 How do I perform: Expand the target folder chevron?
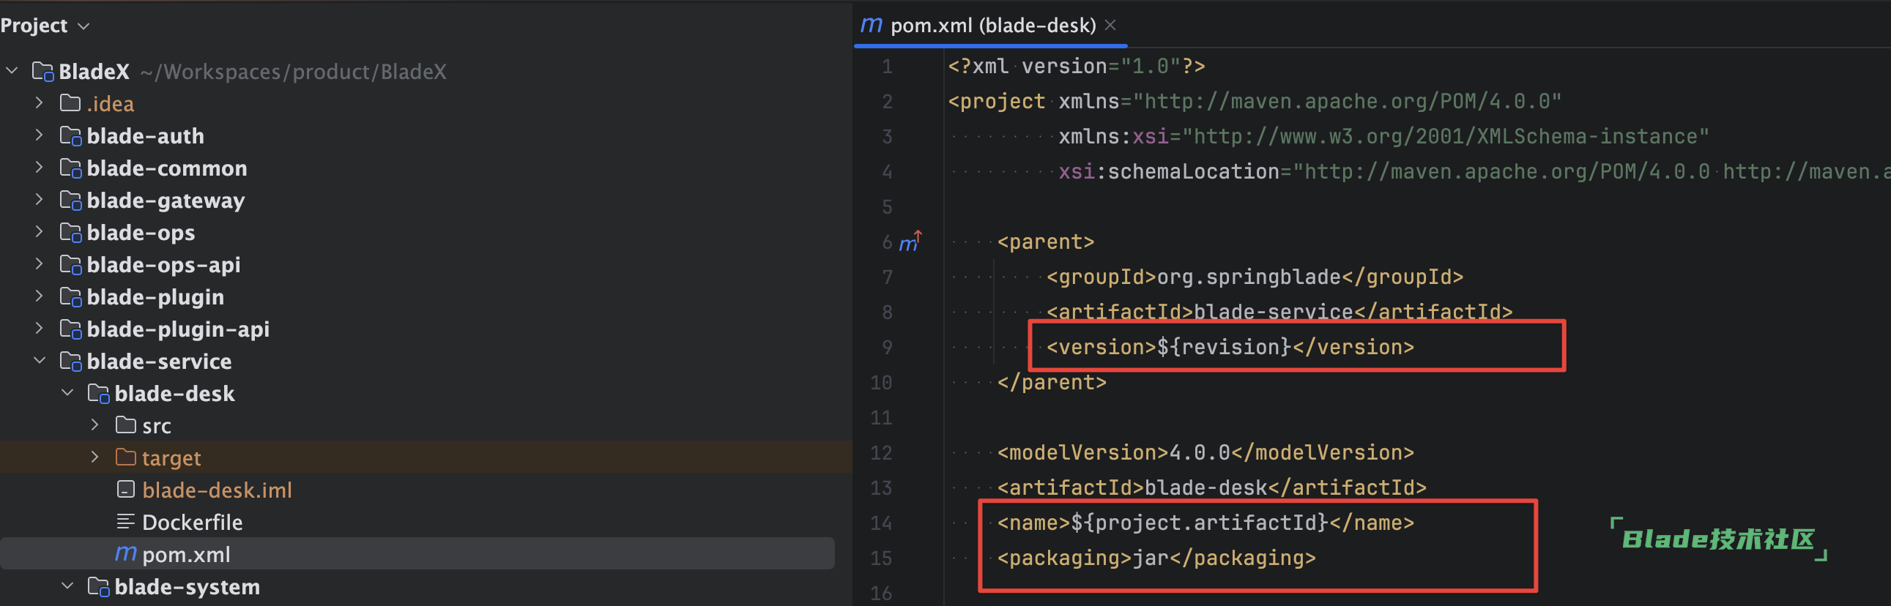[94, 457]
